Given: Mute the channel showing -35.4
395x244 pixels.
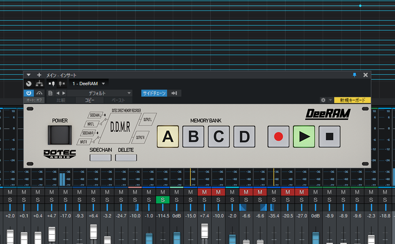Looking at the screenshot, I should pyautogui.click(x=274, y=192).
